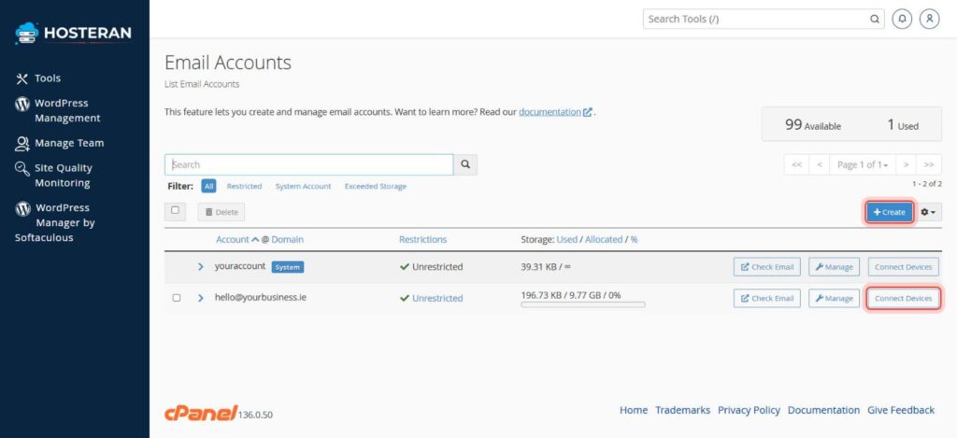Viewport: 957px width, 438px height.
Task: Toggle the select-all accounts checkbox
Action: coord(175,210)
